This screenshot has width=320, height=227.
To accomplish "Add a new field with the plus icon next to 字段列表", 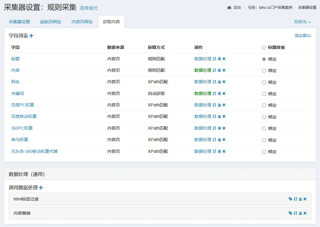I will pyautogui.click(x=31, y=36).
